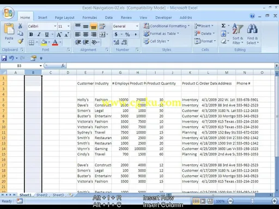Toggle Bold formatting

click(31, 34)
